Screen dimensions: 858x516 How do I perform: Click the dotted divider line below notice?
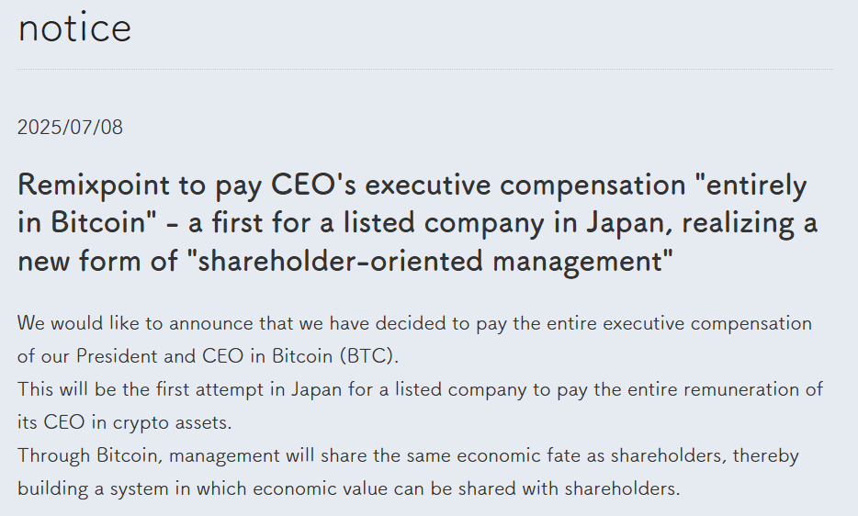424,70
